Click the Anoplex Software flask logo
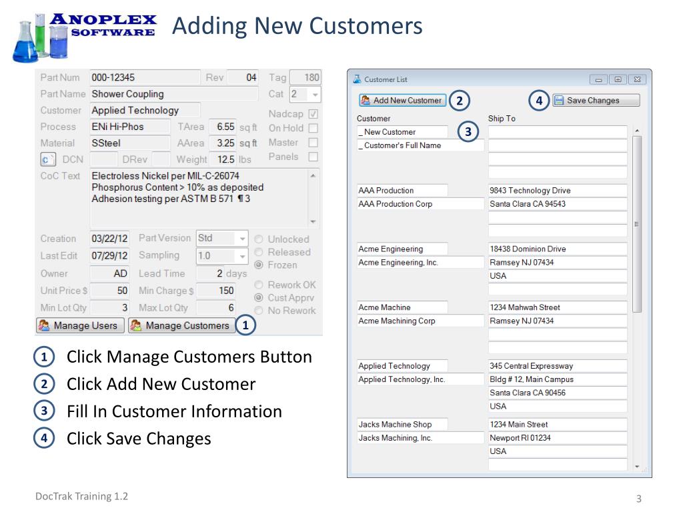 click(x=41, y=38)
